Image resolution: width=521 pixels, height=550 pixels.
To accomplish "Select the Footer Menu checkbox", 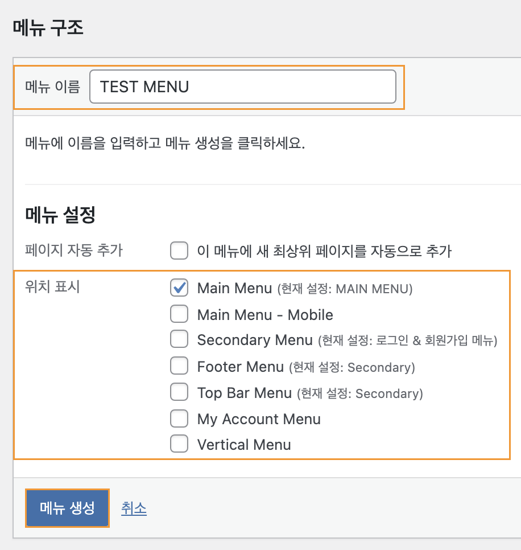I will [179, 366].
